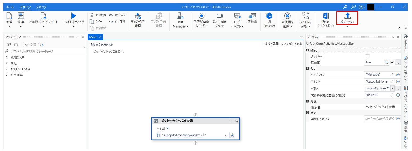Viewport: 412px width, 151px height.
Task: Collapse the Misc property section
Action: pyautogui.click(x=308, y=50)
